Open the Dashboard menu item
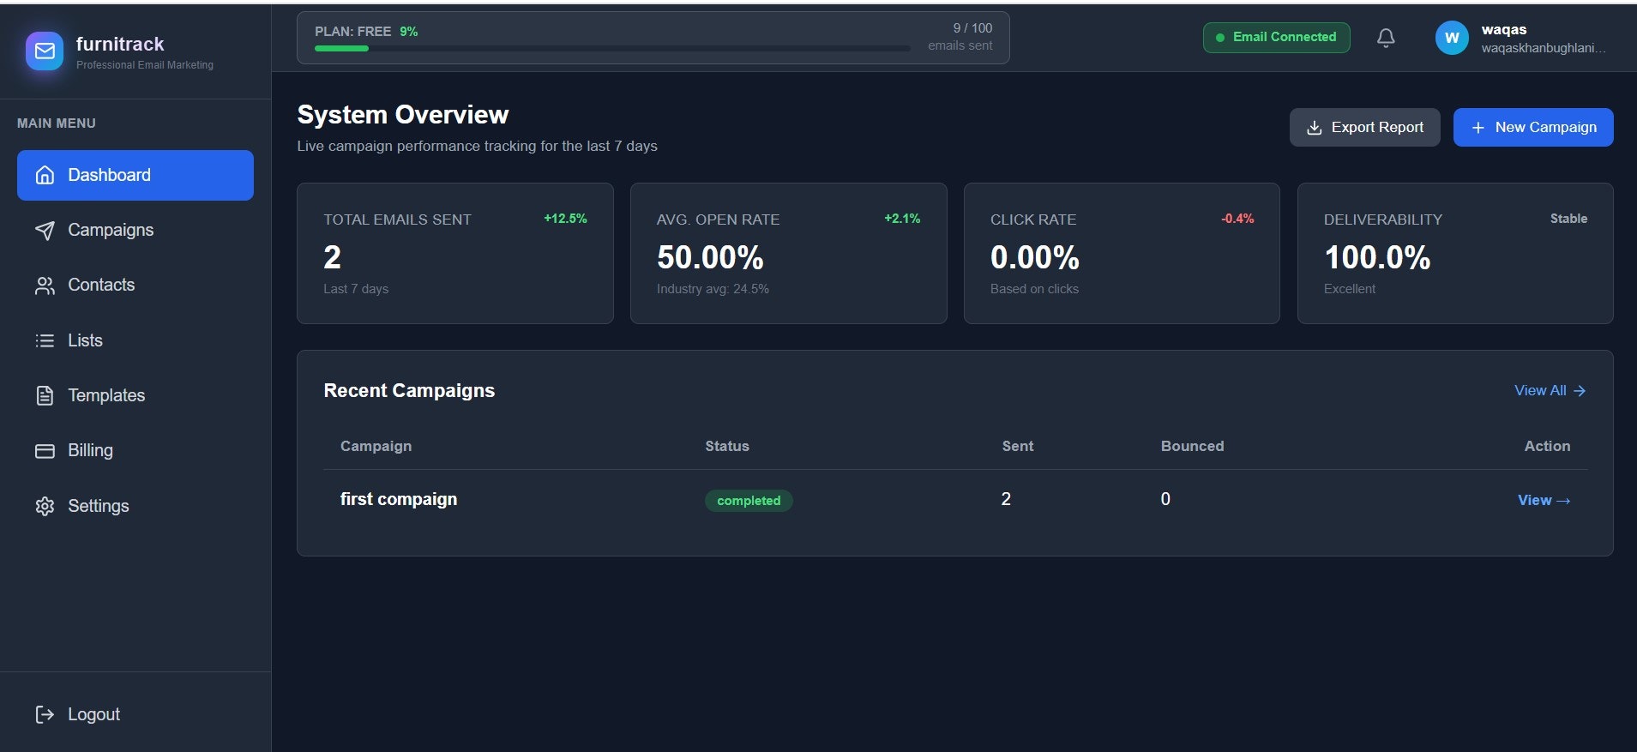The image size is (1637, 752). (x=135, y=175)
